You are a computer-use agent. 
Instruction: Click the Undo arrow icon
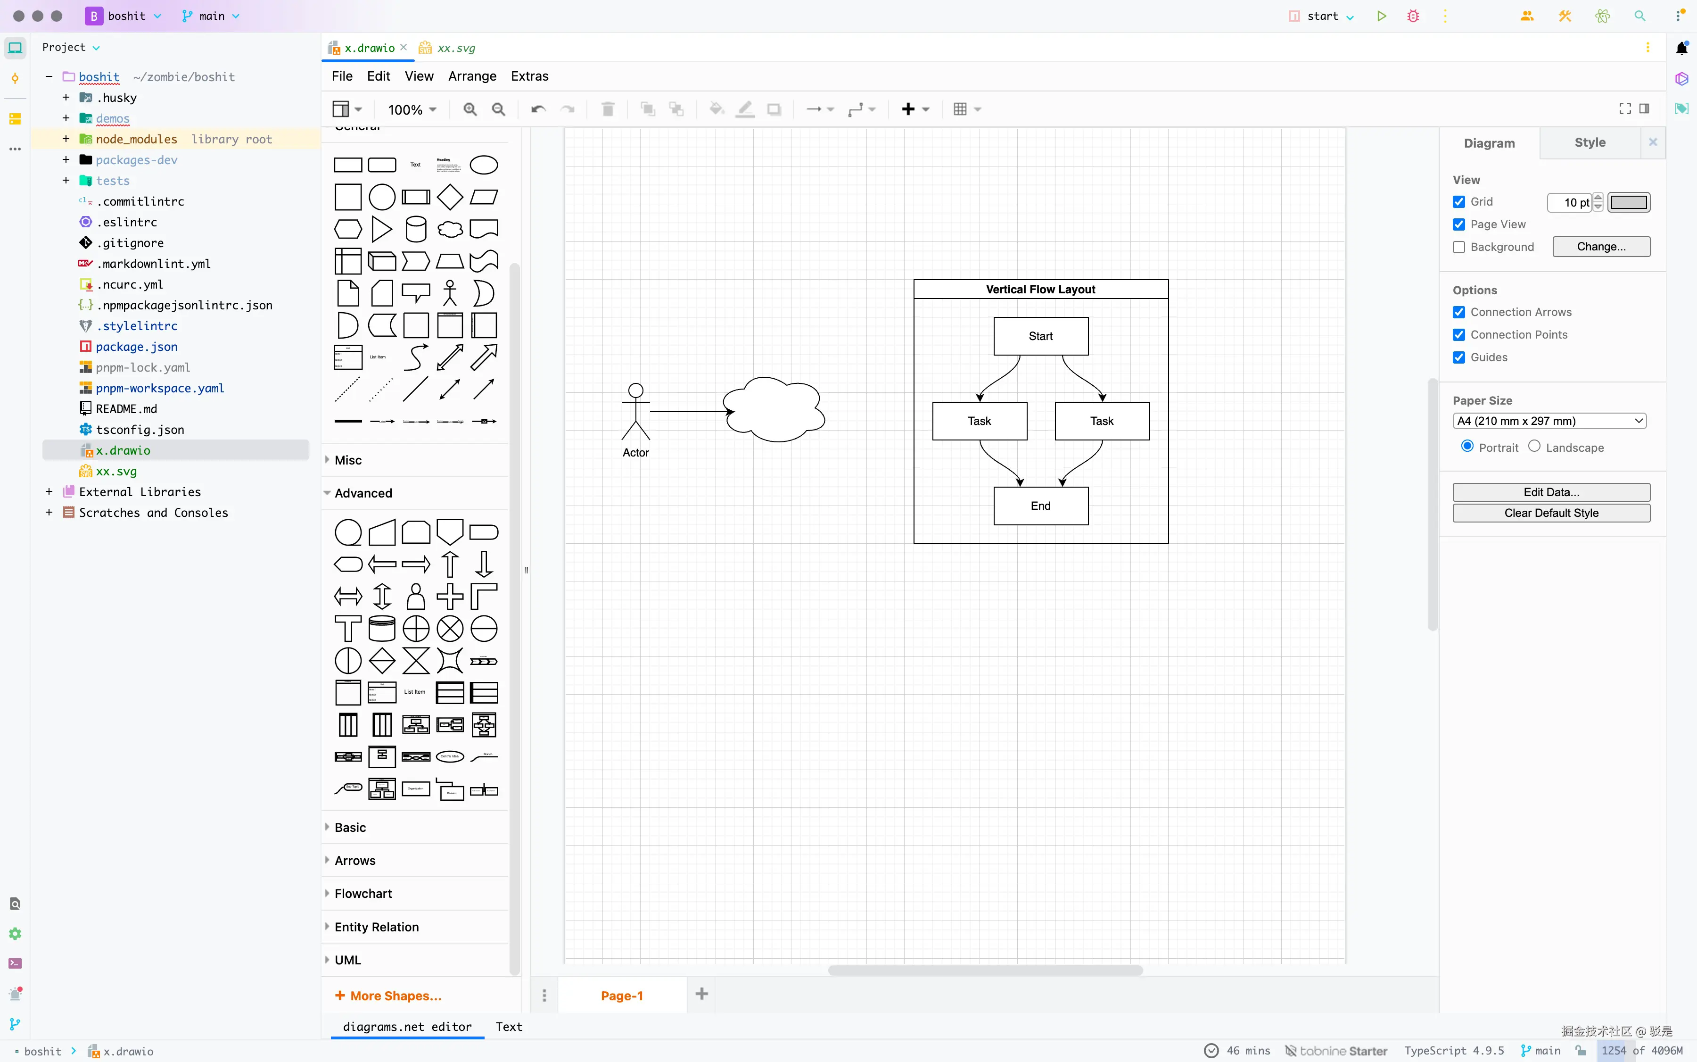point(538,109)
